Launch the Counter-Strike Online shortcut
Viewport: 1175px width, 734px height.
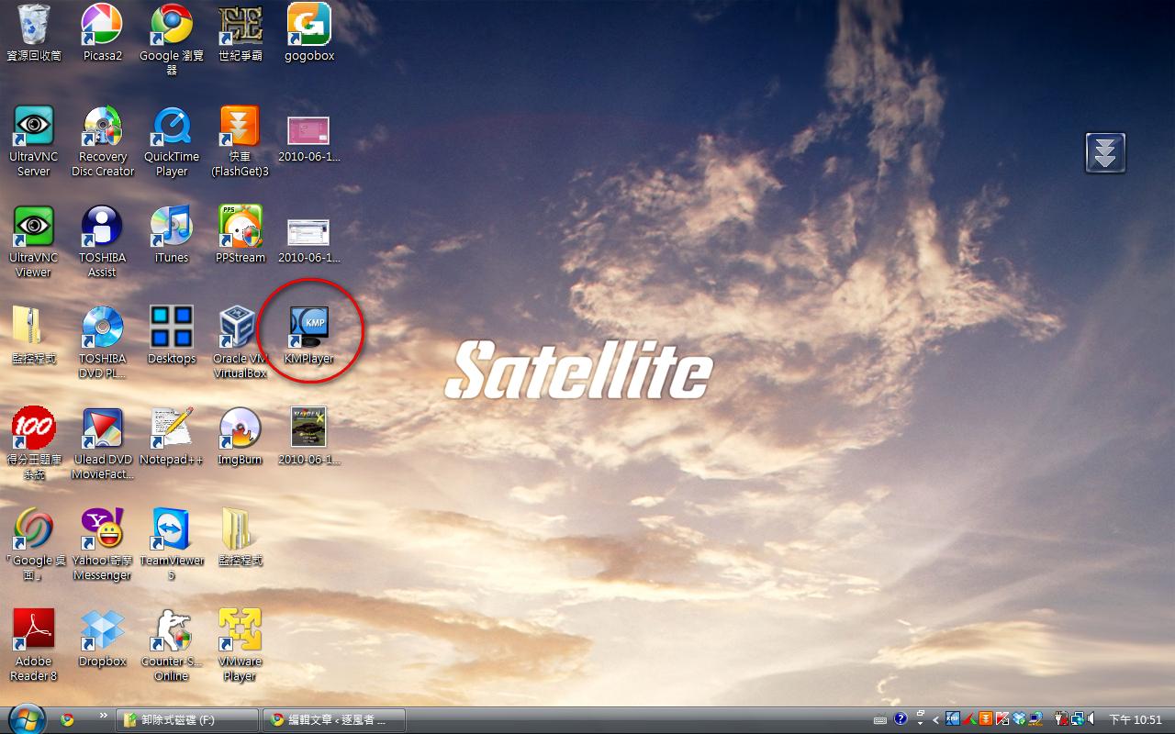[x=171, y=646]
